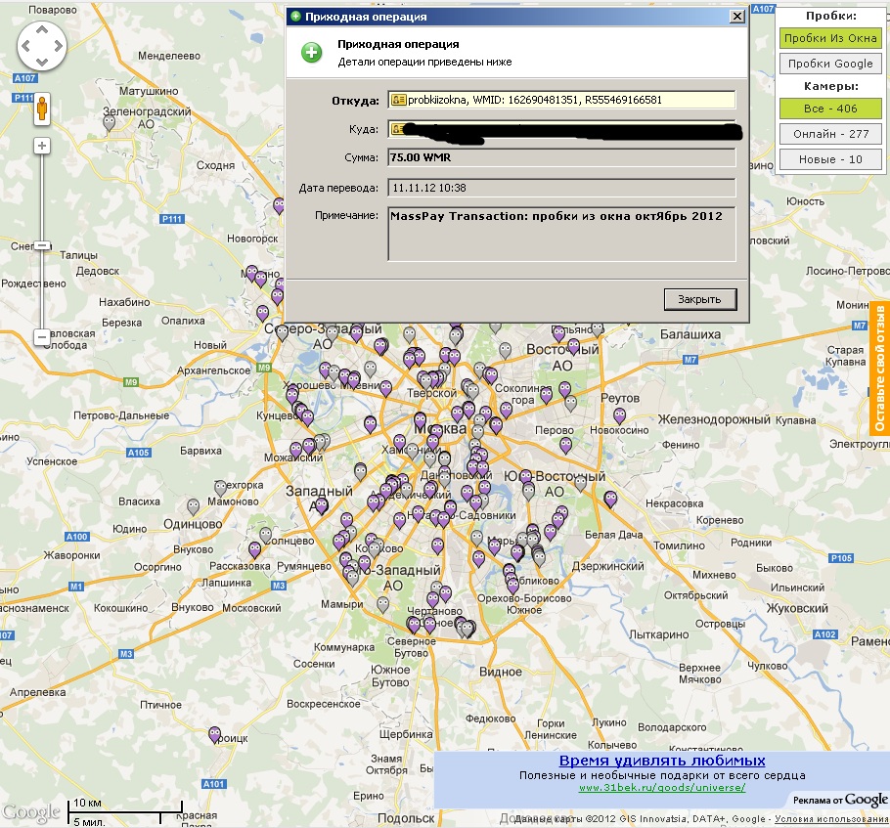Open the Условия использования link

click(x=831, y=819)
